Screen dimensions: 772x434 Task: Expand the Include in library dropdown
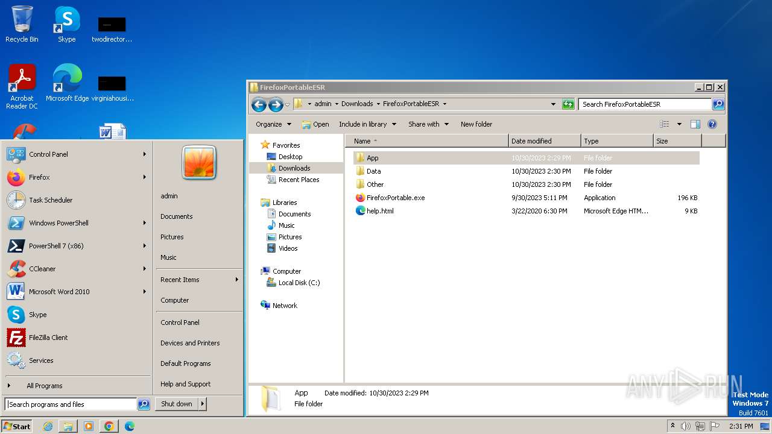[x=367, y=124]
